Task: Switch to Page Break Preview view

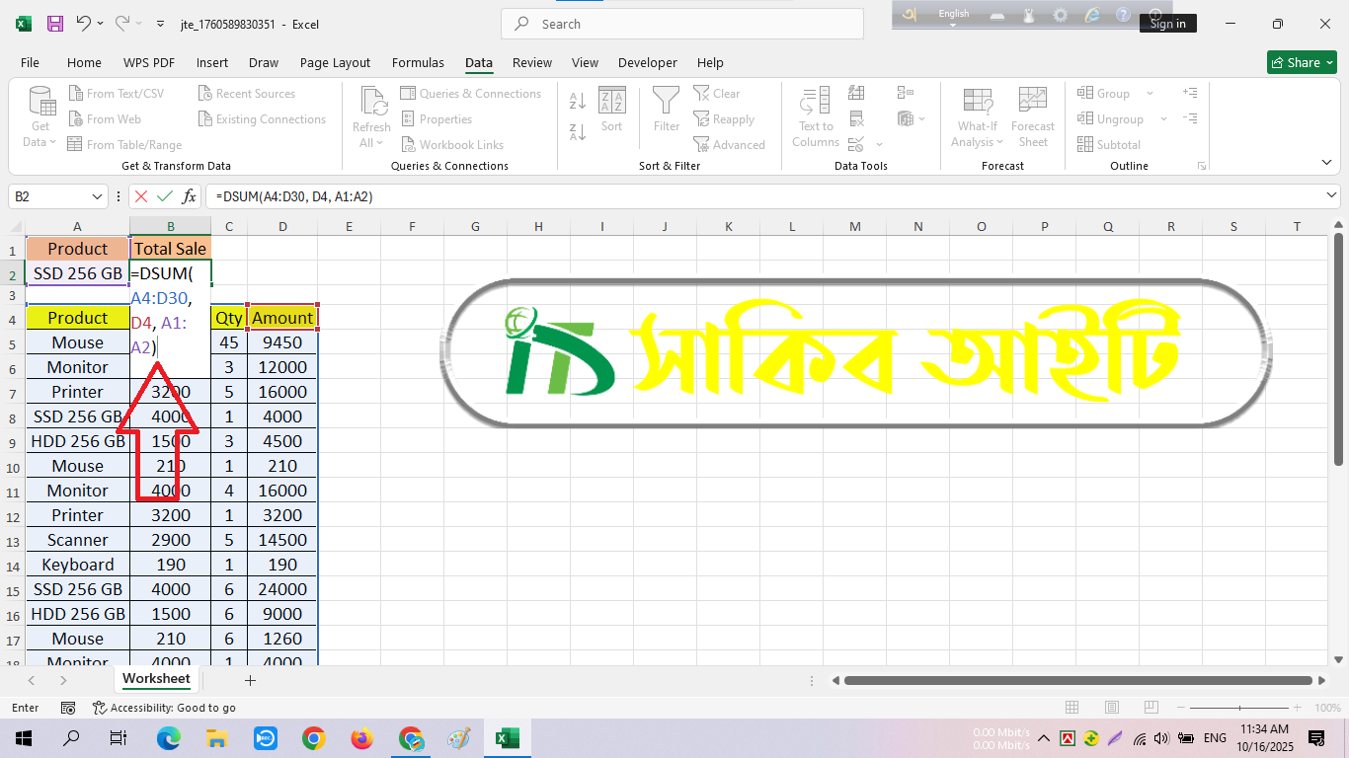Action: pos(1151,708)
